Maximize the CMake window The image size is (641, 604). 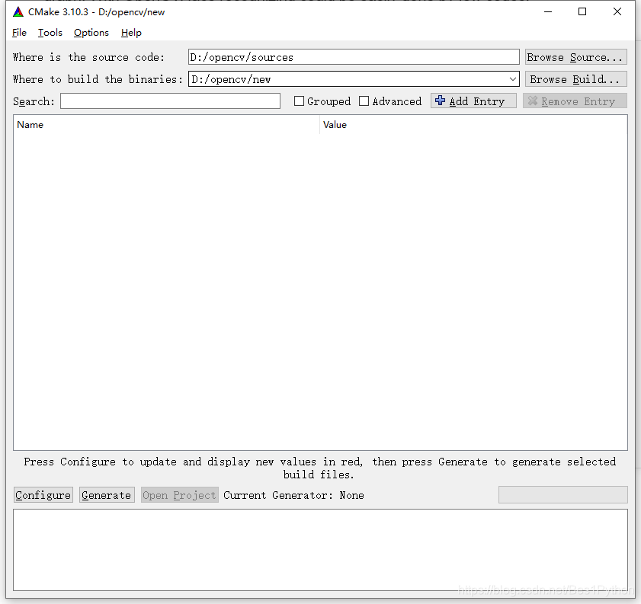click(582, 12)
